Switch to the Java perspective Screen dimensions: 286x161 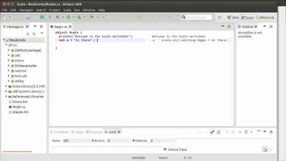(x=233, y=17)
